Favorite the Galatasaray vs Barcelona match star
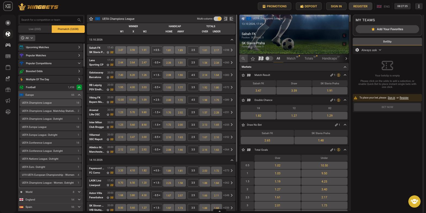This screenshot has height=213, width=426. tap(108, 77)
